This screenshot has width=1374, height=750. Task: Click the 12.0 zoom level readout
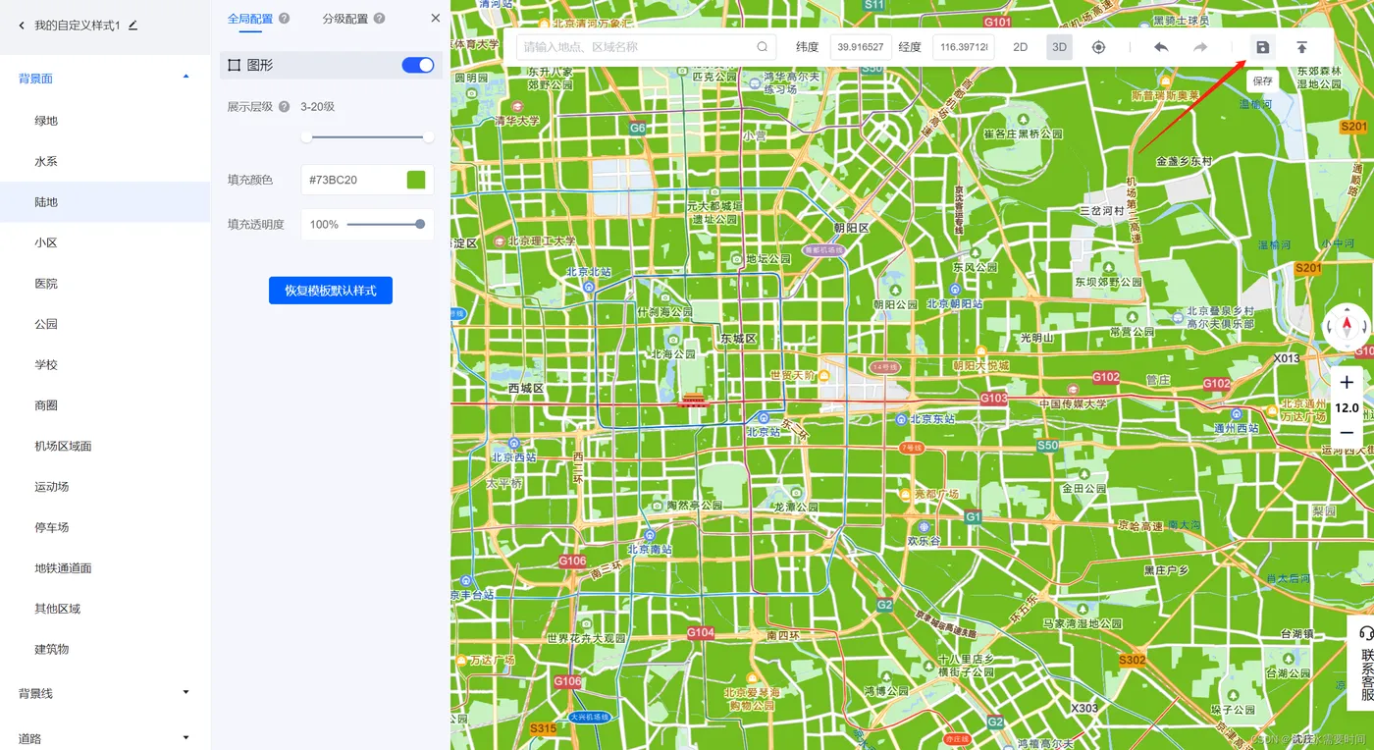click(x=1347, y=407)
